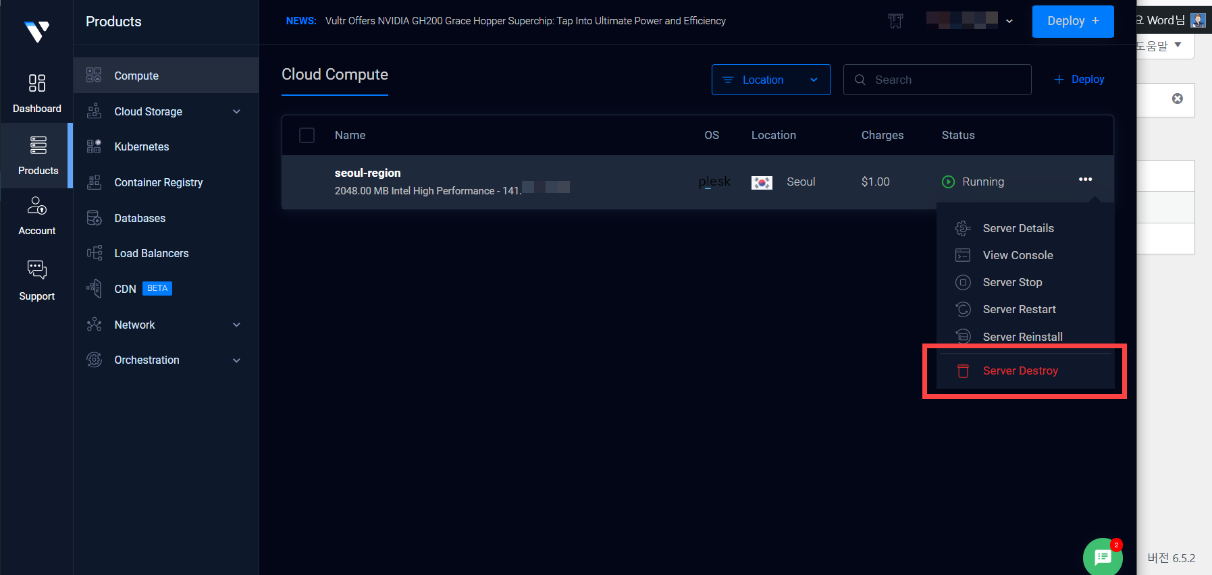The image size is (1212, 575).
Task: Go to the Account section
Action: point(37,216)
